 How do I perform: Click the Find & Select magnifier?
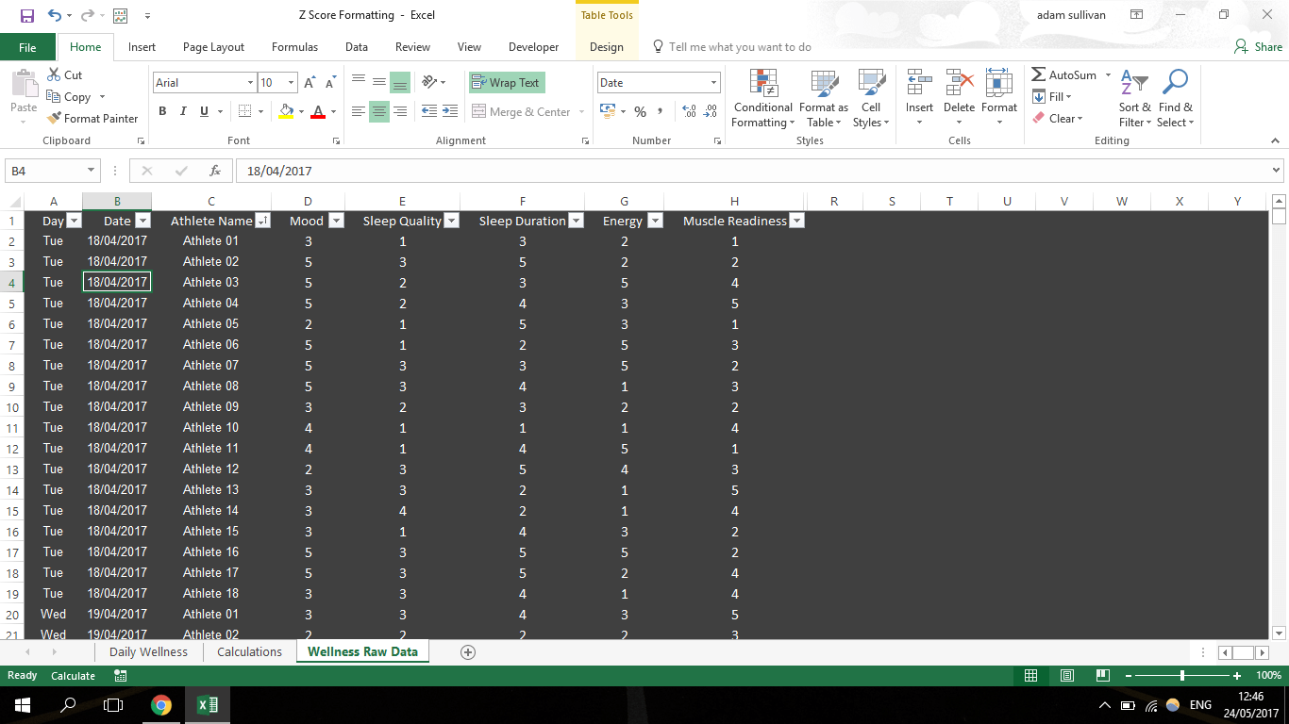tap(1175, 85)
